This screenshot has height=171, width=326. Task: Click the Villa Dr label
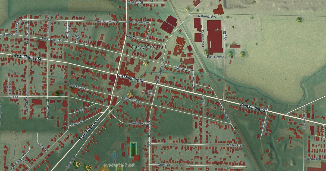(x=43, y=147)
